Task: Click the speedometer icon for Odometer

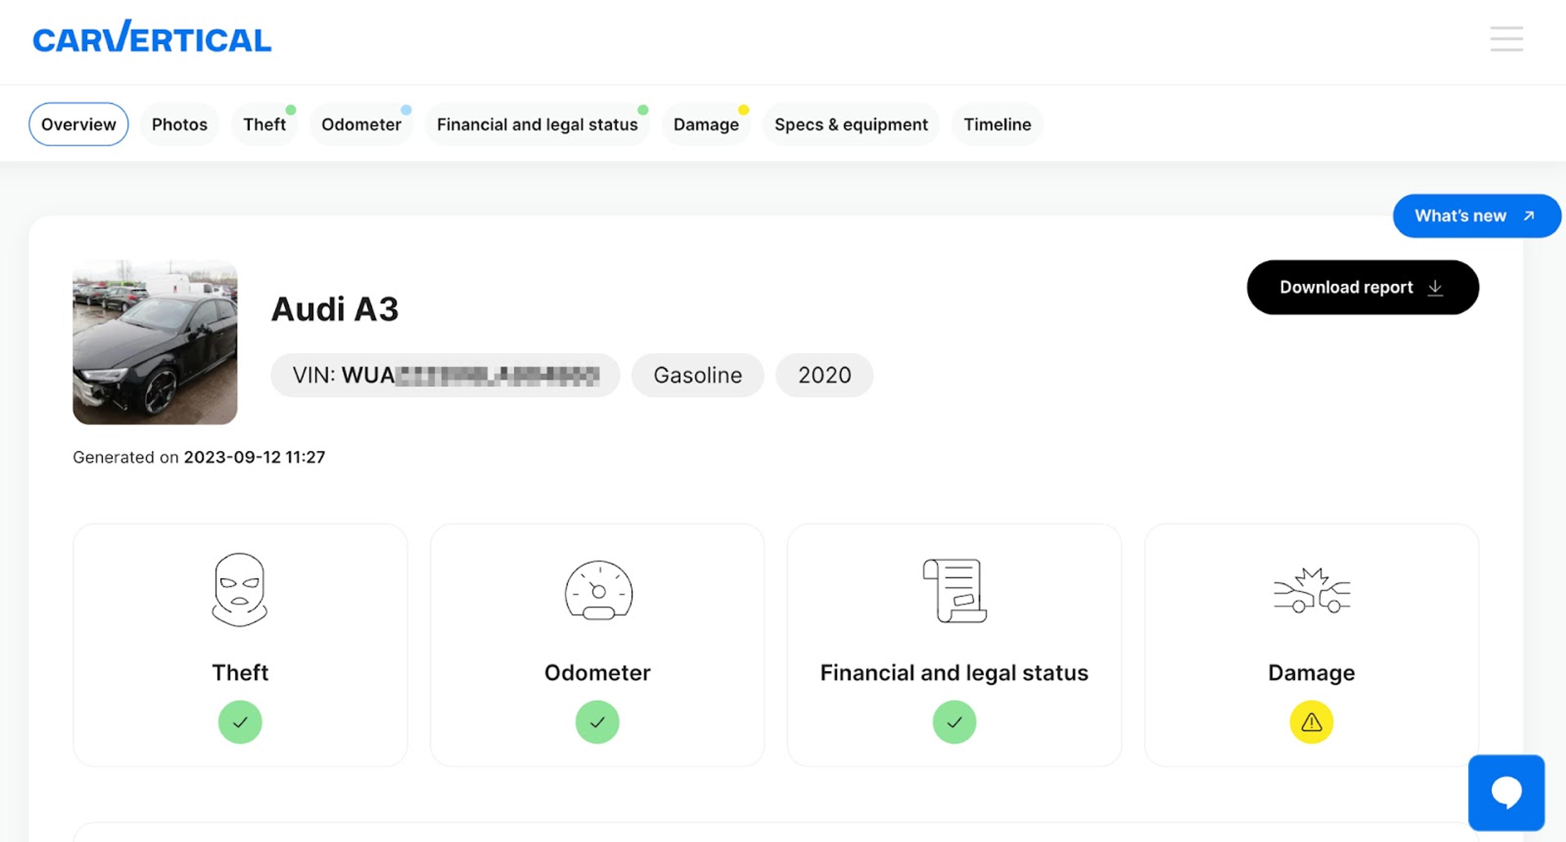Action: [x=597, y=590]
